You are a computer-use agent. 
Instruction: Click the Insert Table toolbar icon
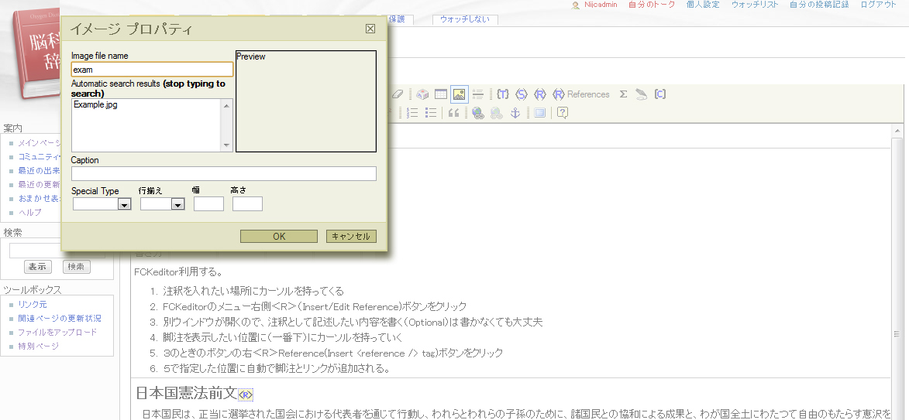point(440,94)
